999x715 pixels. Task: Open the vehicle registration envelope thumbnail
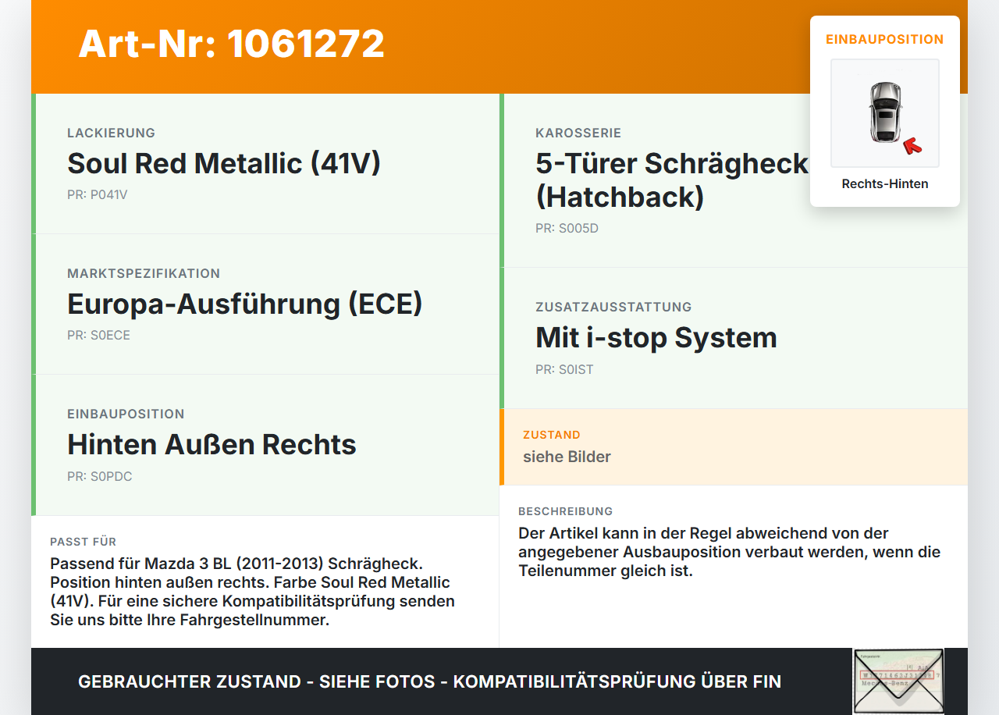pyautogui.click(x=898, y=681)
